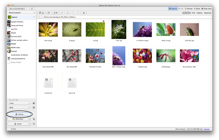Image resolution: width=219 pixels, height=140 pixels.
Task: Open the Make album dropdown arrow
Action: [x=29, y=119]
